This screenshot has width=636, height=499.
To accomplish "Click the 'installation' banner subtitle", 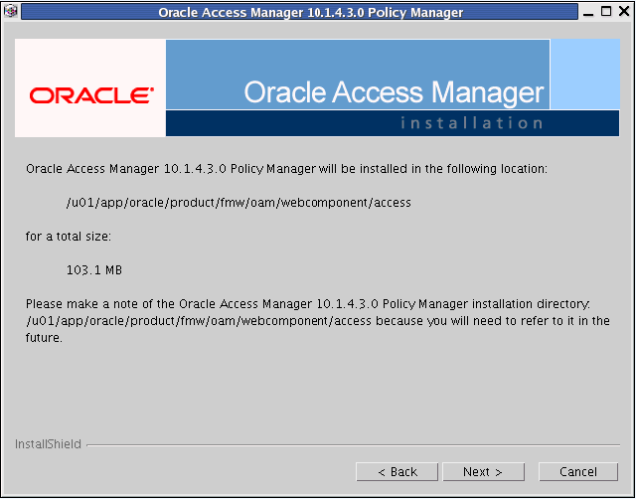I will [471, 122].
